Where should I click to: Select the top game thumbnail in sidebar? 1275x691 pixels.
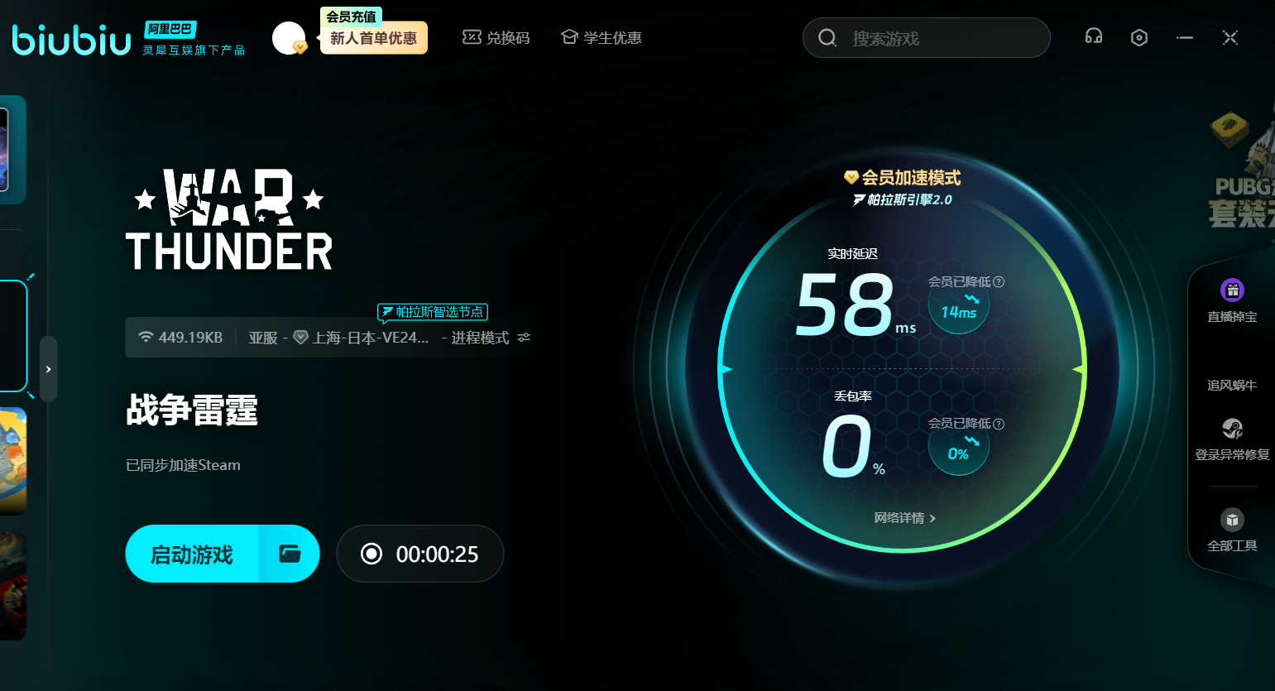[x=12, y=150]
